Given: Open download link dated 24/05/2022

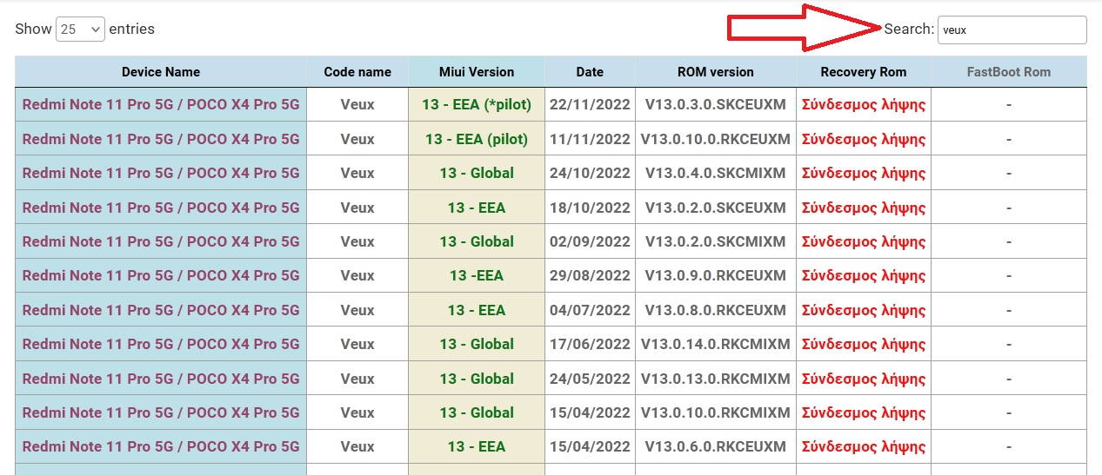Looking at the screenshot, I should 863,379.
